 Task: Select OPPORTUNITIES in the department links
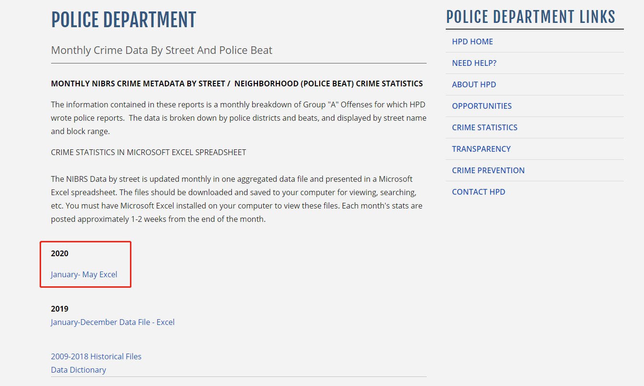(482, 106)
